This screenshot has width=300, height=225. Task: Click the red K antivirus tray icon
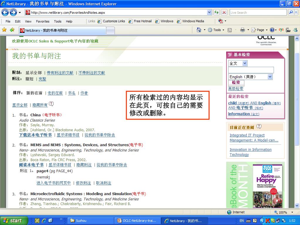tap(268, 221)
